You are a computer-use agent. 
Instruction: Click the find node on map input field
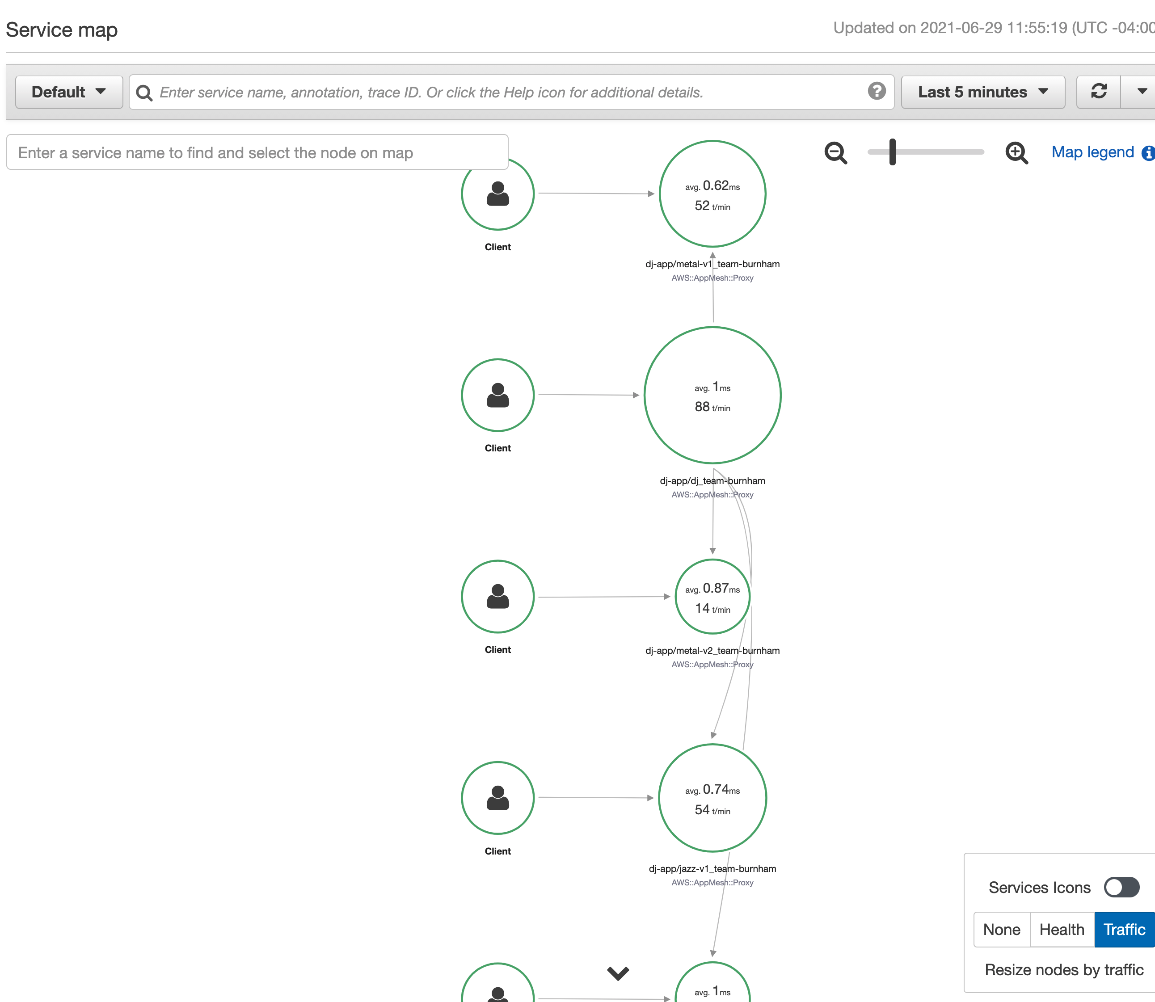click(257, 152)
